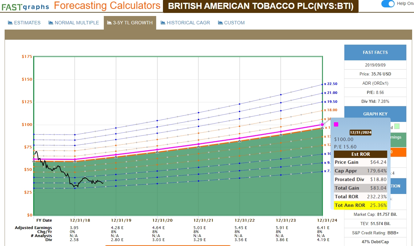Click the ADR (ORDx1) entry
The image size is (414, 246).
[x=375, y=83]
